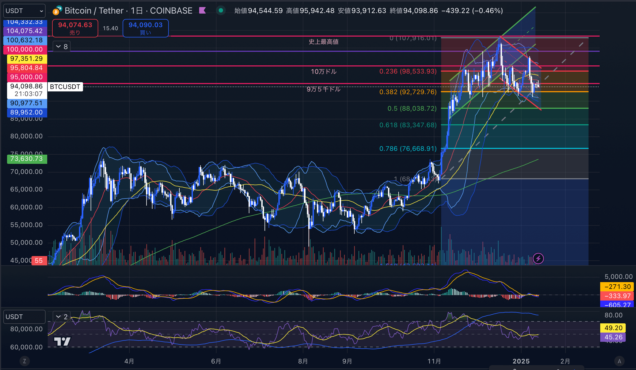636x370 pixels.
Task: Select the 9万5千ドル text annotation
Action: click(323, 89)
